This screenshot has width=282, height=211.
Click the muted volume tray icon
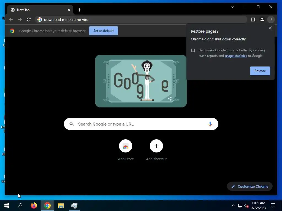click(246, 206)
